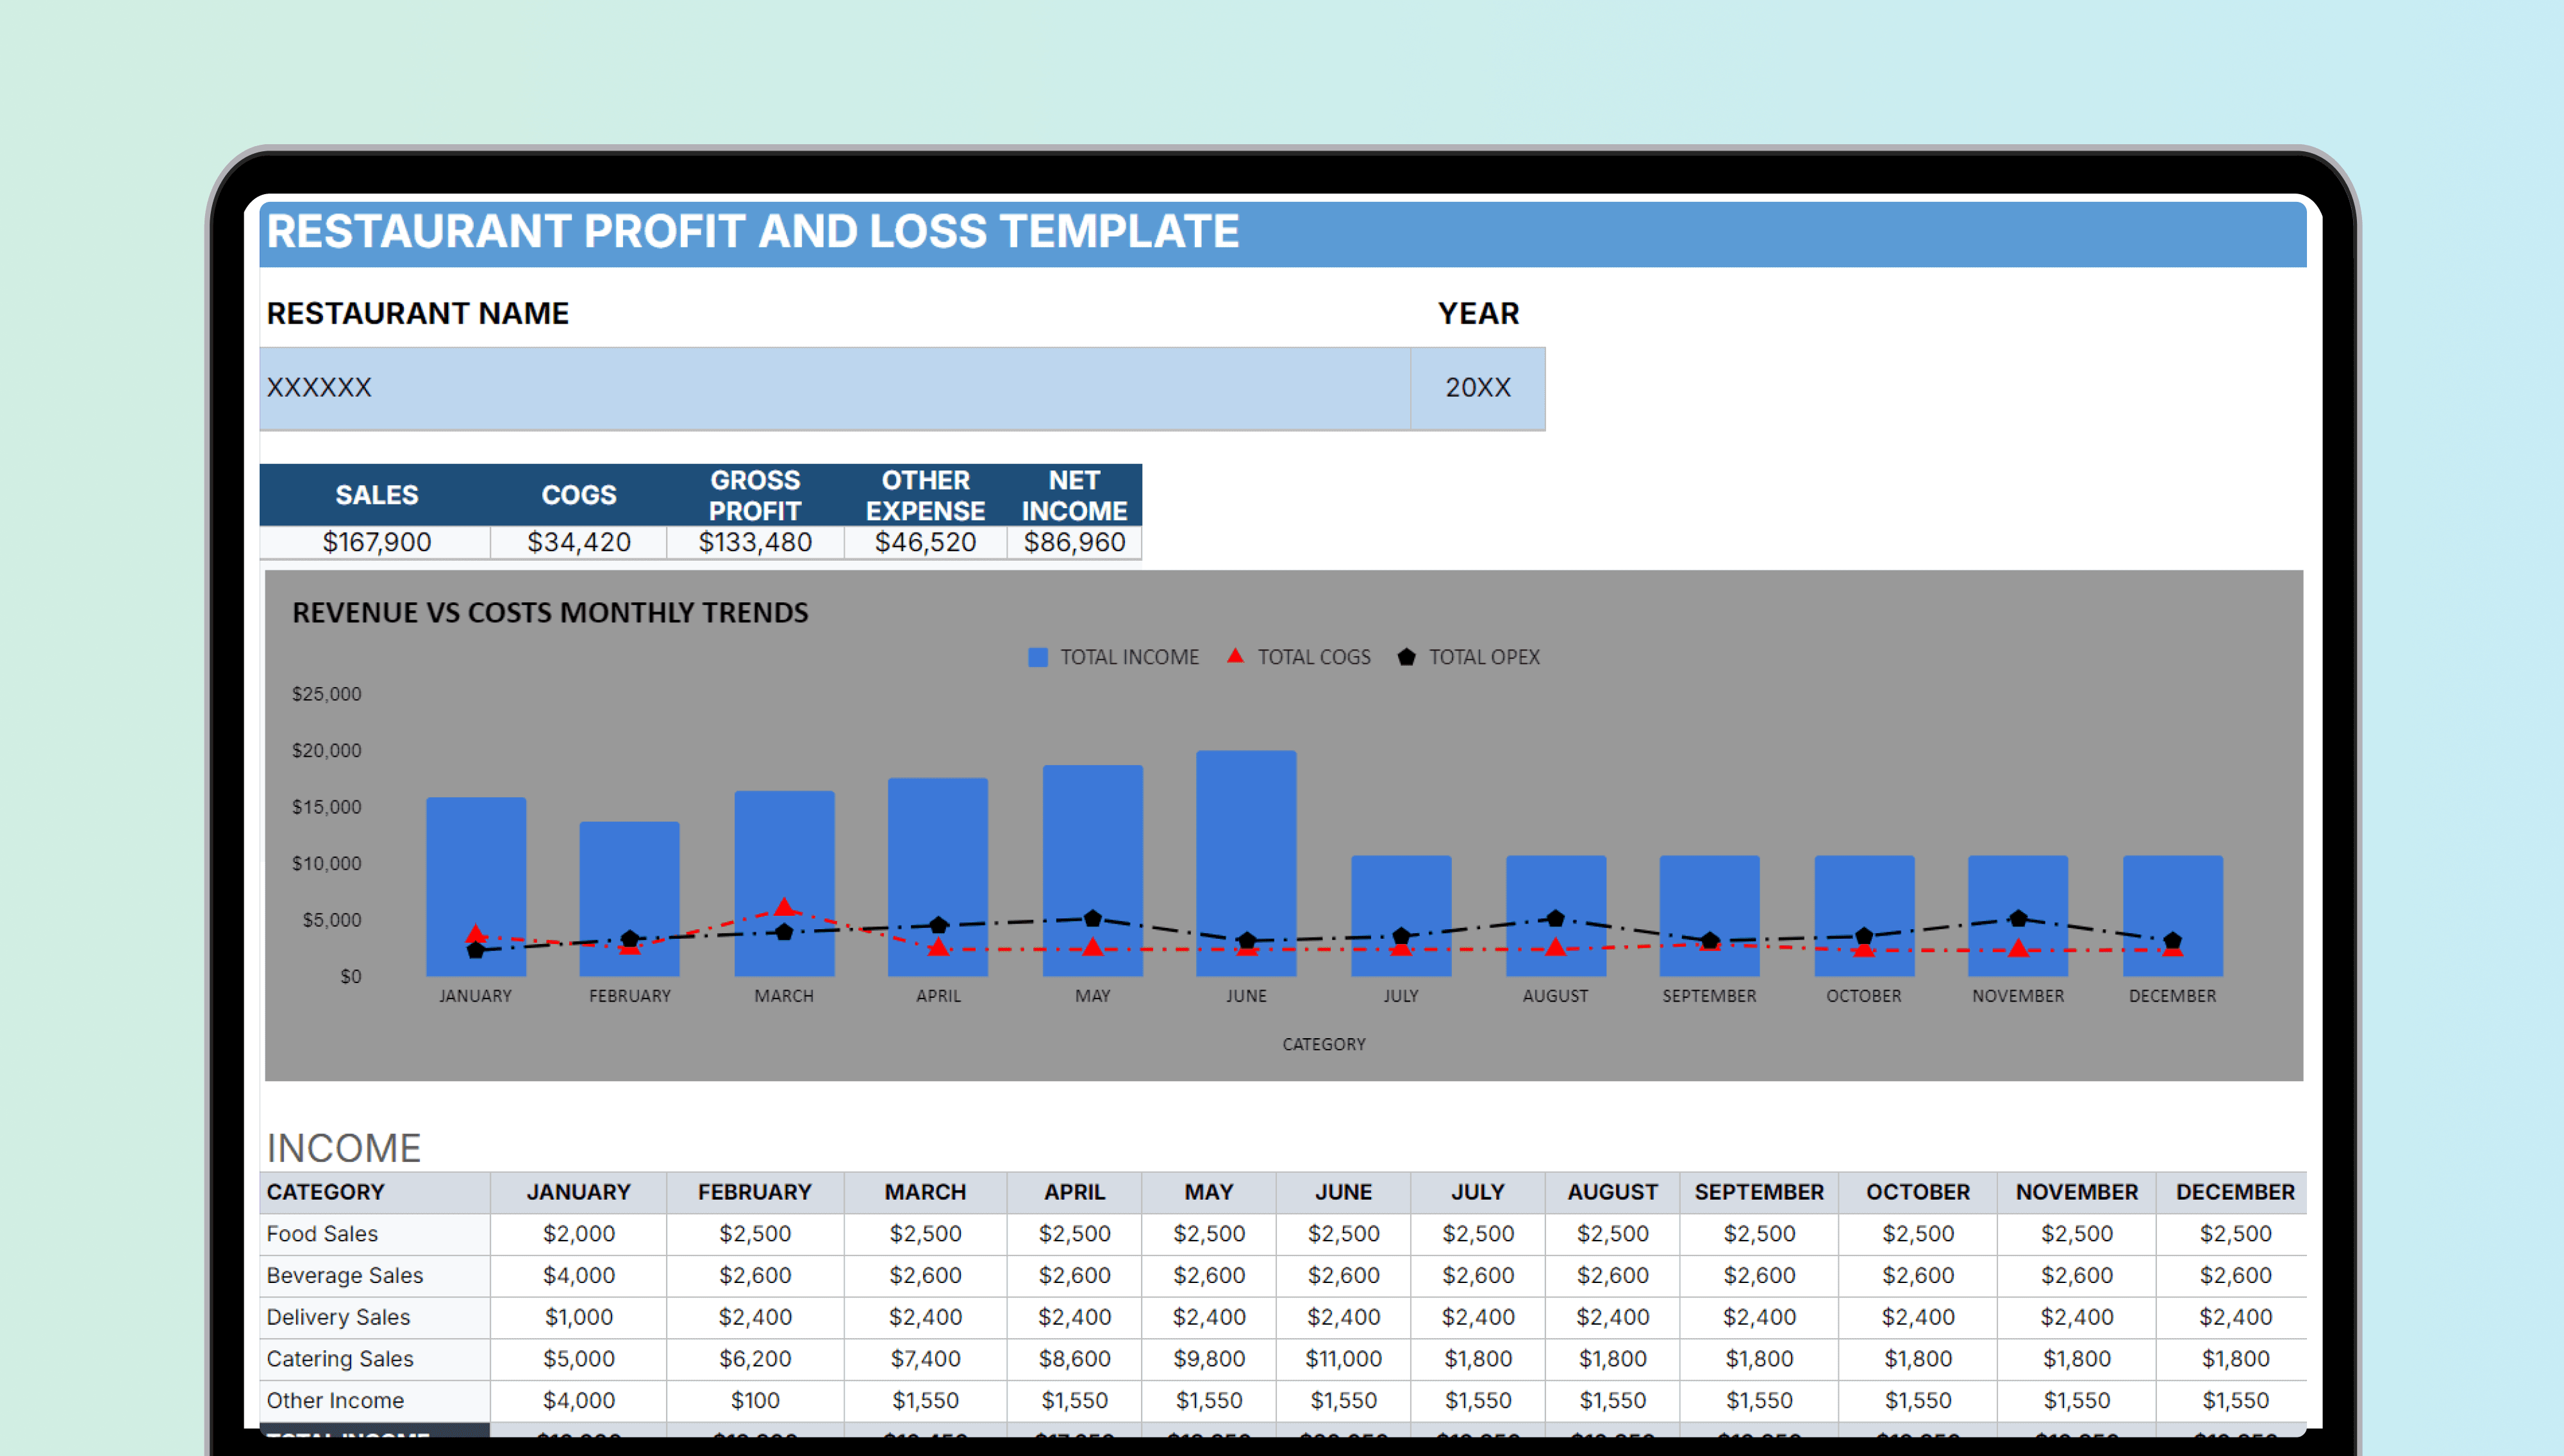Viewport: 2564px width, 1456px height.
Task: Select the NET INCOME summary header
Action: tap(1074, 495)
